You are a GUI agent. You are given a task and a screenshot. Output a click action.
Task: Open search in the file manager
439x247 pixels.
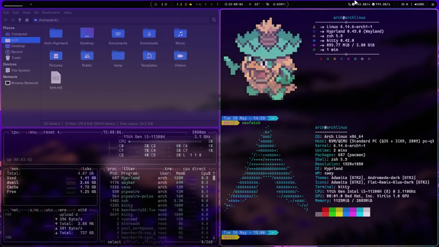[x=214, y=20]
